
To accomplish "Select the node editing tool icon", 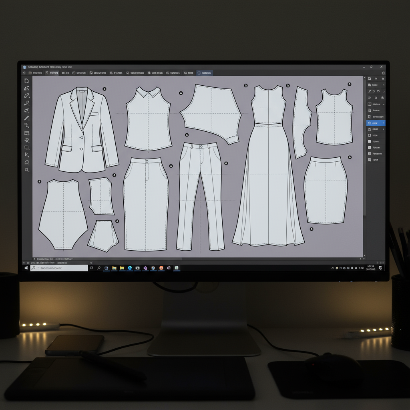I will (x=26, y=88).
